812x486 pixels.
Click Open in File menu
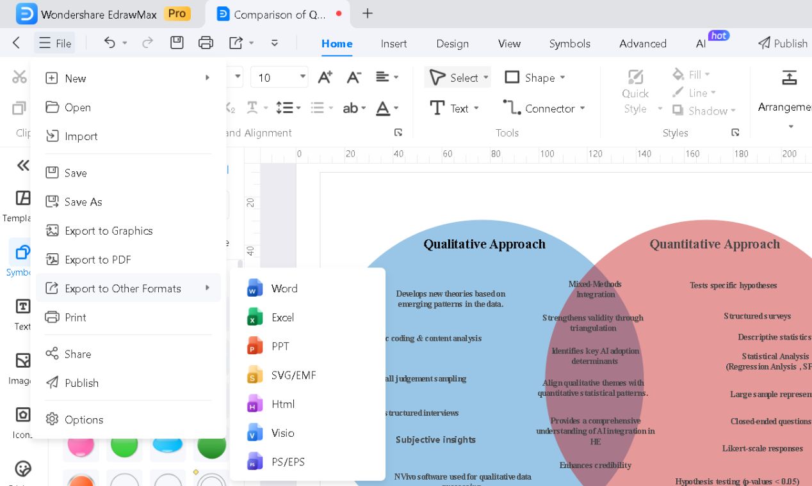[x=128, y=107]
